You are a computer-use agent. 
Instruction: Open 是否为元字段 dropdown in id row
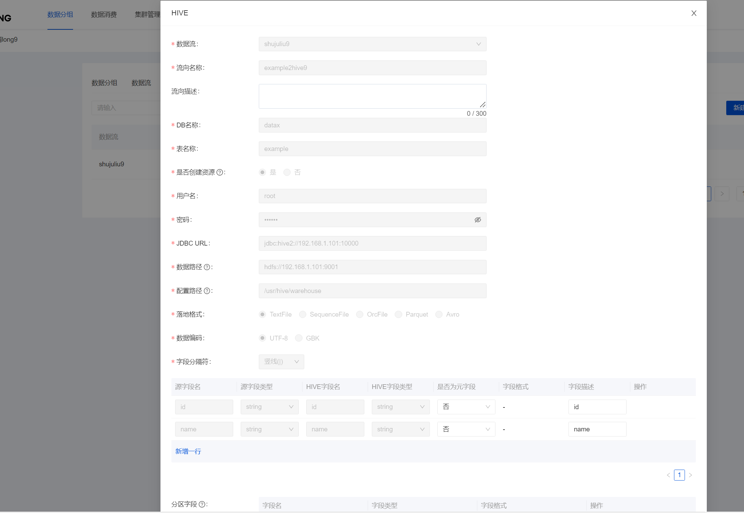(466, 407)
